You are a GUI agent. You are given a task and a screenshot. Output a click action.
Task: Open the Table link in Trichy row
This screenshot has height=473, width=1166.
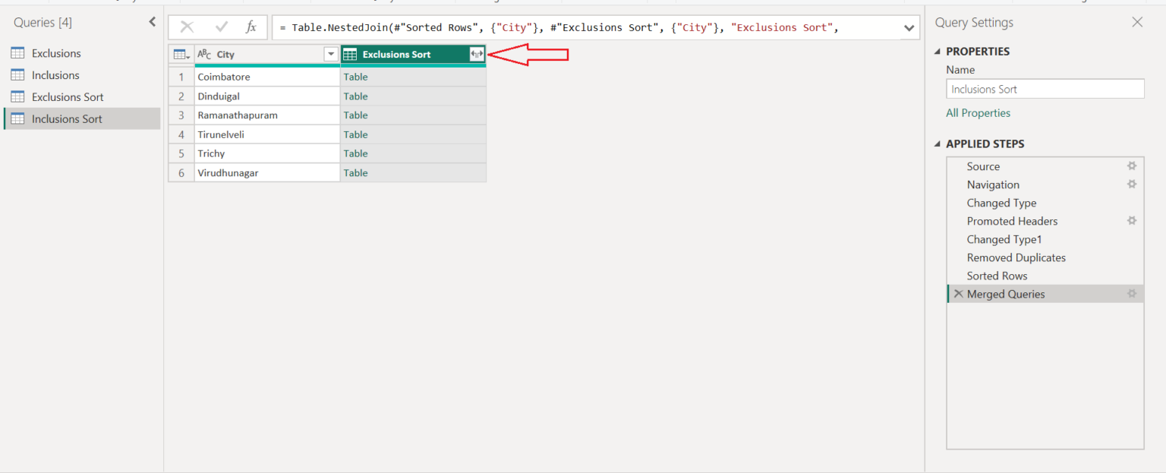point(355,153)
